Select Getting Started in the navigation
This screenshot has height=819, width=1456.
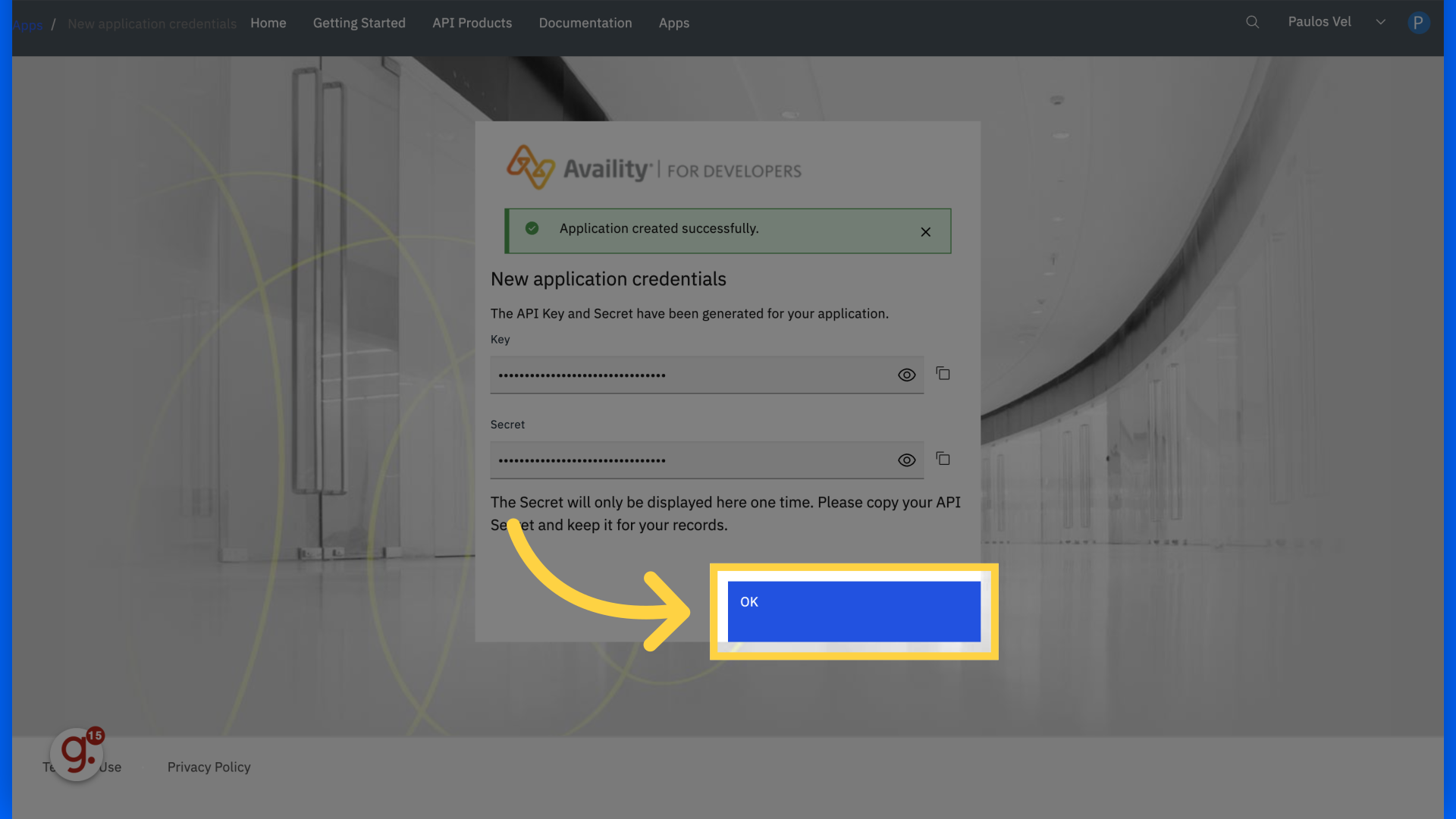[359, 23]
